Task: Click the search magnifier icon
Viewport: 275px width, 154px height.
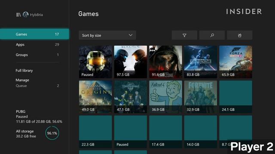Action: point(212,35)
